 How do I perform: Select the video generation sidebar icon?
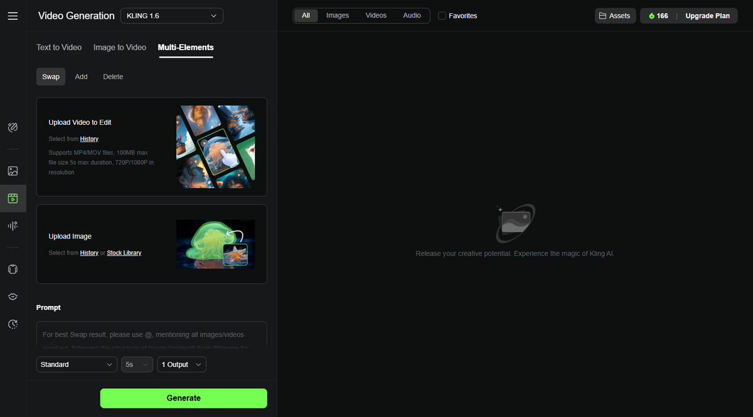[13, 198]
